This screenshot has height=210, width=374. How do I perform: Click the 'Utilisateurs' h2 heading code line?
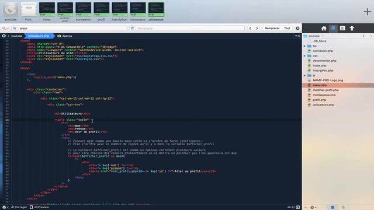(x=72, y=114)
